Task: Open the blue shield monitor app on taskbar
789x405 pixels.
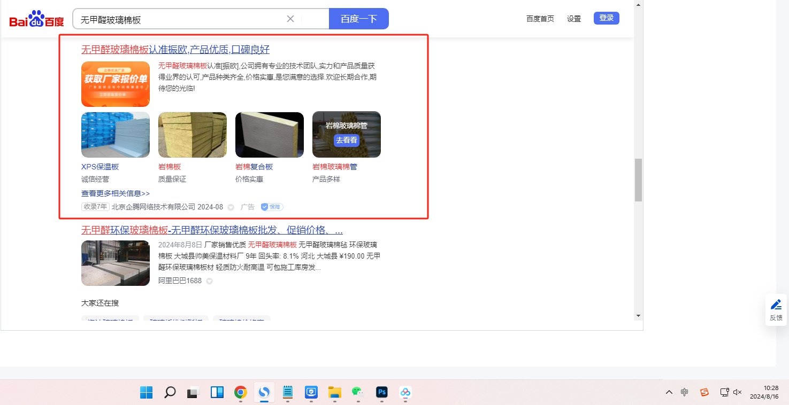Action: click(x=311, y=392)
